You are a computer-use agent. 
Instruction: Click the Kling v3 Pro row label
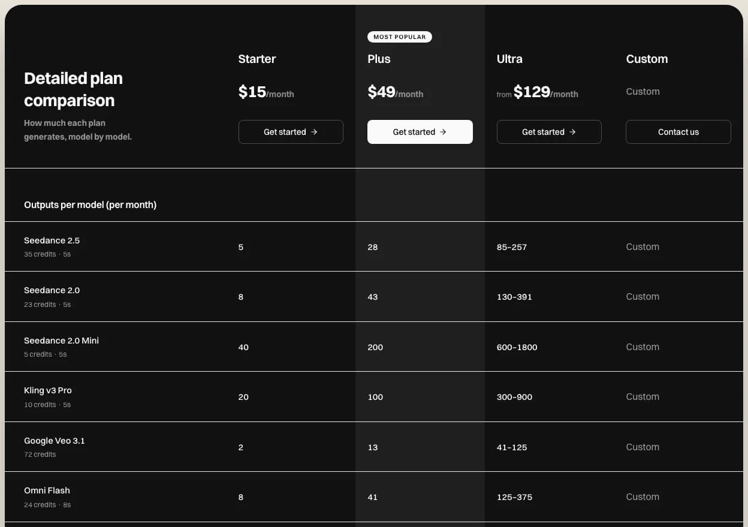[x=48, y=390]
